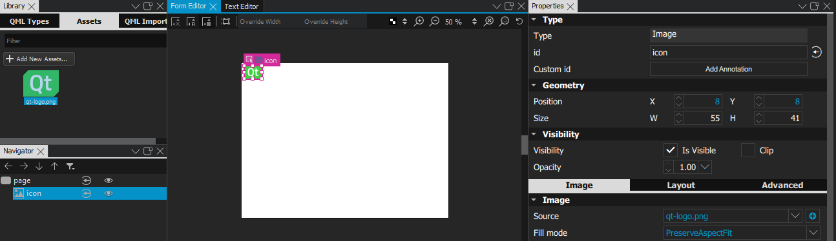The image size is (836, 241).
Task: Undock the Library panel
Action: coord(147,6)
